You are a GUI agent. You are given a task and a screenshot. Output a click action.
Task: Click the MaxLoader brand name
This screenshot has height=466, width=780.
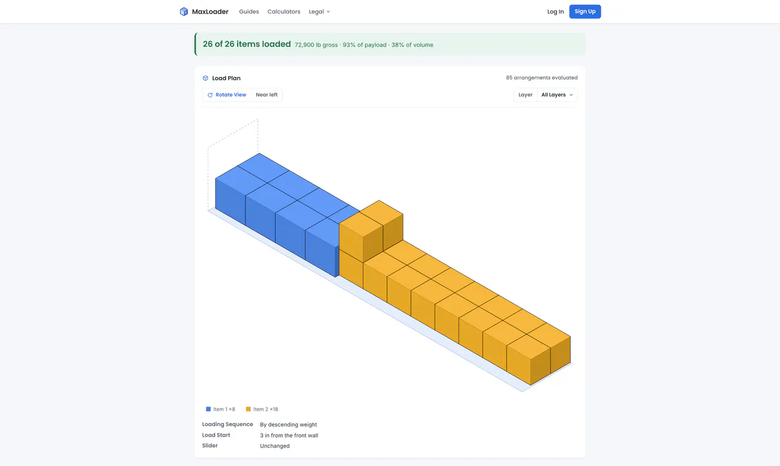click(210, 12)
